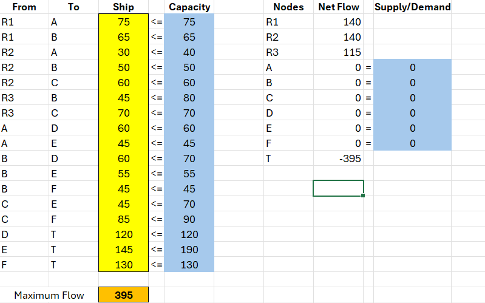Select Supply/Demand 0 for node D
Viewport: 485px width, 303px height.
pos(412,113)
